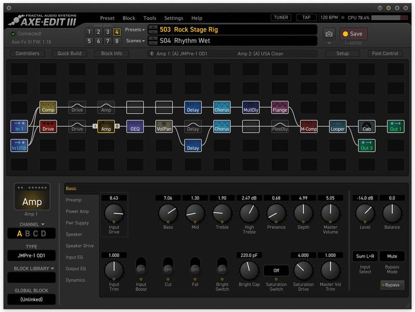Select the Looper block
Image resolution: width=415 pixels, height=312 pixels.
(338, 126)
